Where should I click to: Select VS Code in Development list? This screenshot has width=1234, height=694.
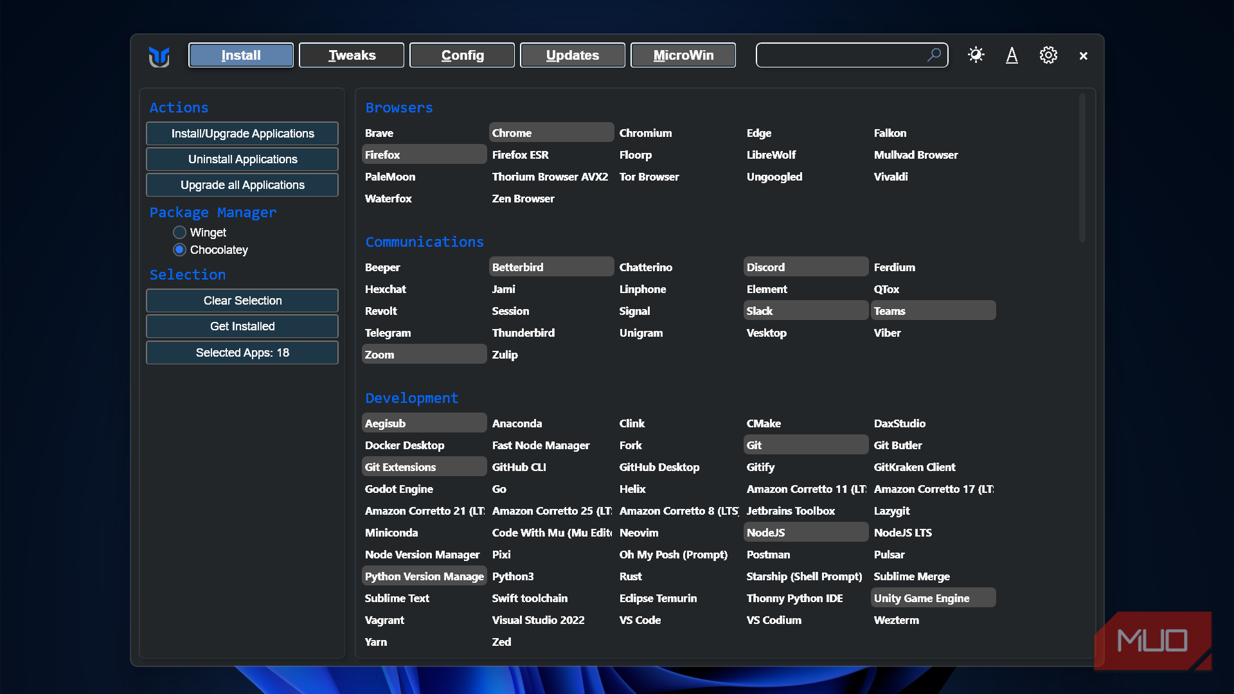[x=640, y=620]
